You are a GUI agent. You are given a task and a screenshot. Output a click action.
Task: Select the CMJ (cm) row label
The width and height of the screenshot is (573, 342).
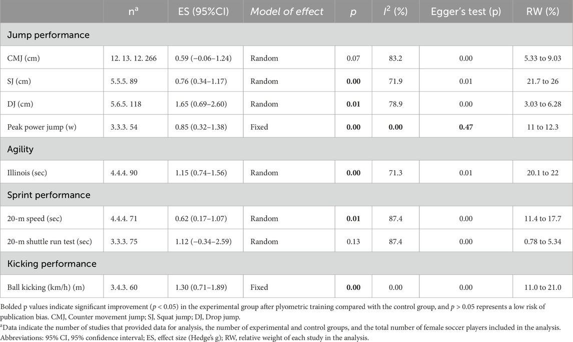tap(24, 58)
